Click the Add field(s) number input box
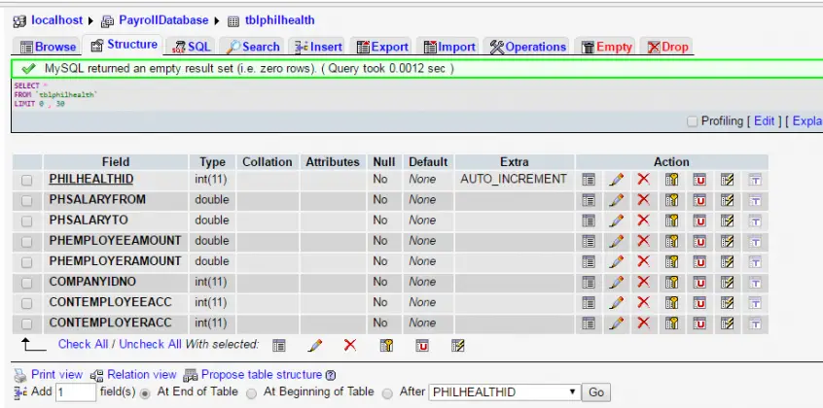This screenshot has width=823, height=408. click(75, 392)
